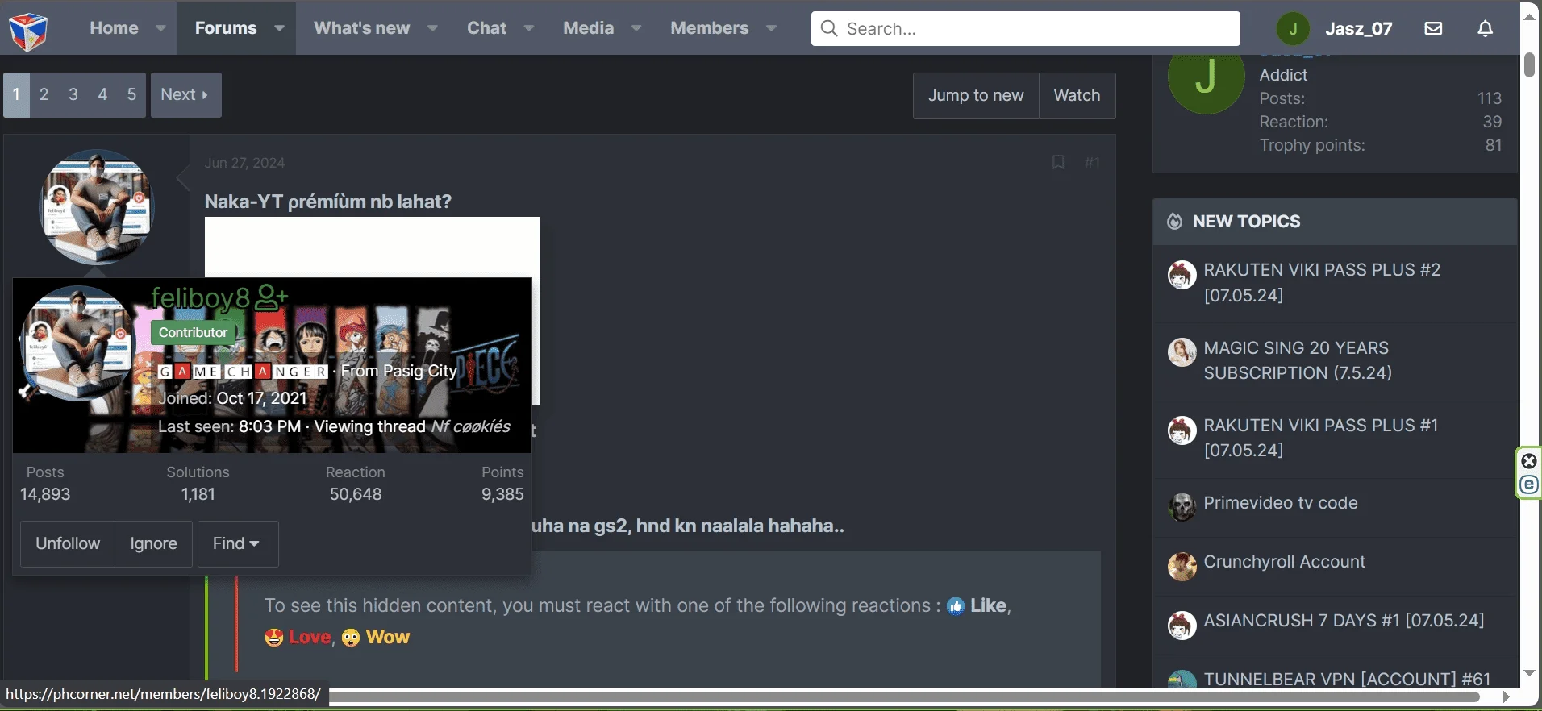Open post permalink #1
The width and height of the screenshot is (1542, 711).
[x=1092, y=163]
